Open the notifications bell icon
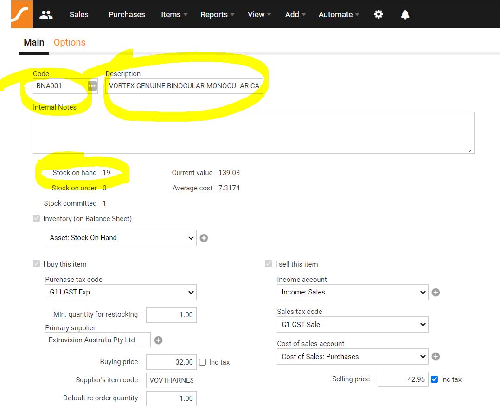The height and width of the screenshot is (418, 500). (405, 15)
